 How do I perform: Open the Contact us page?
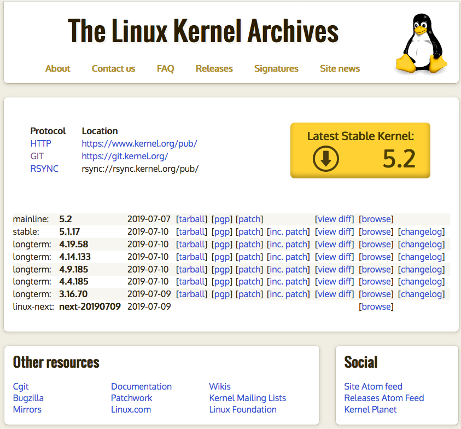pyautogui.click(x=113, y=68)
